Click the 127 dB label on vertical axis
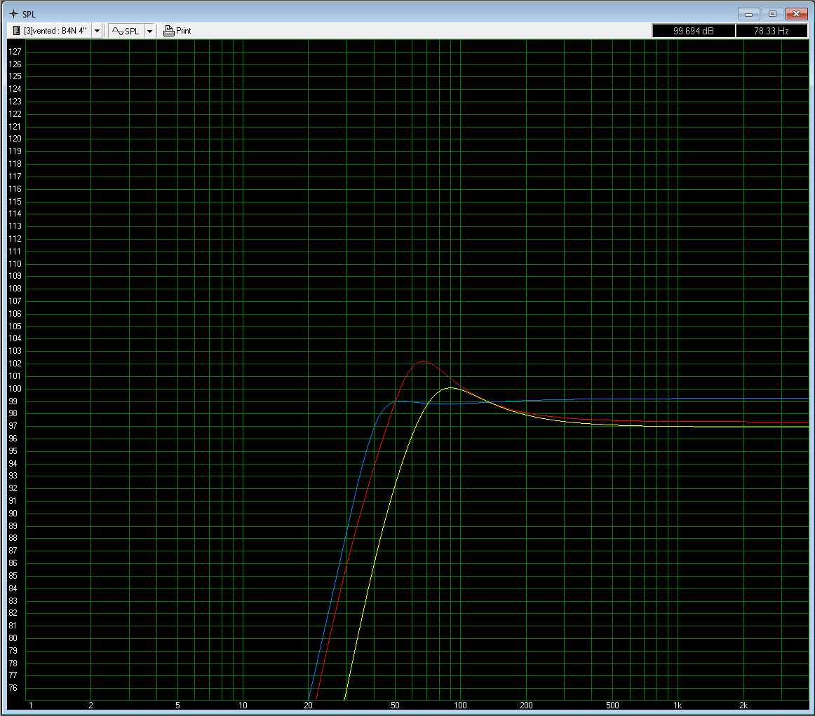Viewport: 815px width, 716px height. [15, 52]
